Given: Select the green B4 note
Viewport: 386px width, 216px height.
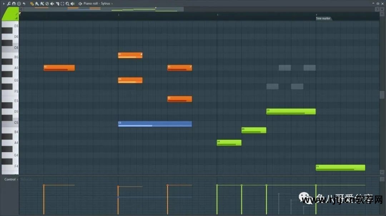Looking at the screenshot, I should coord(254,130).
